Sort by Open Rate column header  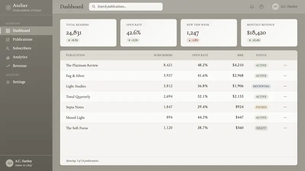(x=200, y=55)
